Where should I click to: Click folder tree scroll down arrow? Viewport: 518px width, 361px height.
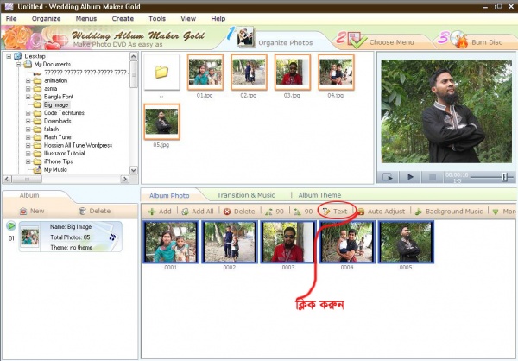[x=134, y=171]
